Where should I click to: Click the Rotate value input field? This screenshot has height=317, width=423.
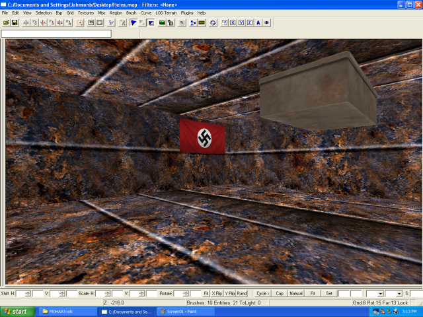178,293
